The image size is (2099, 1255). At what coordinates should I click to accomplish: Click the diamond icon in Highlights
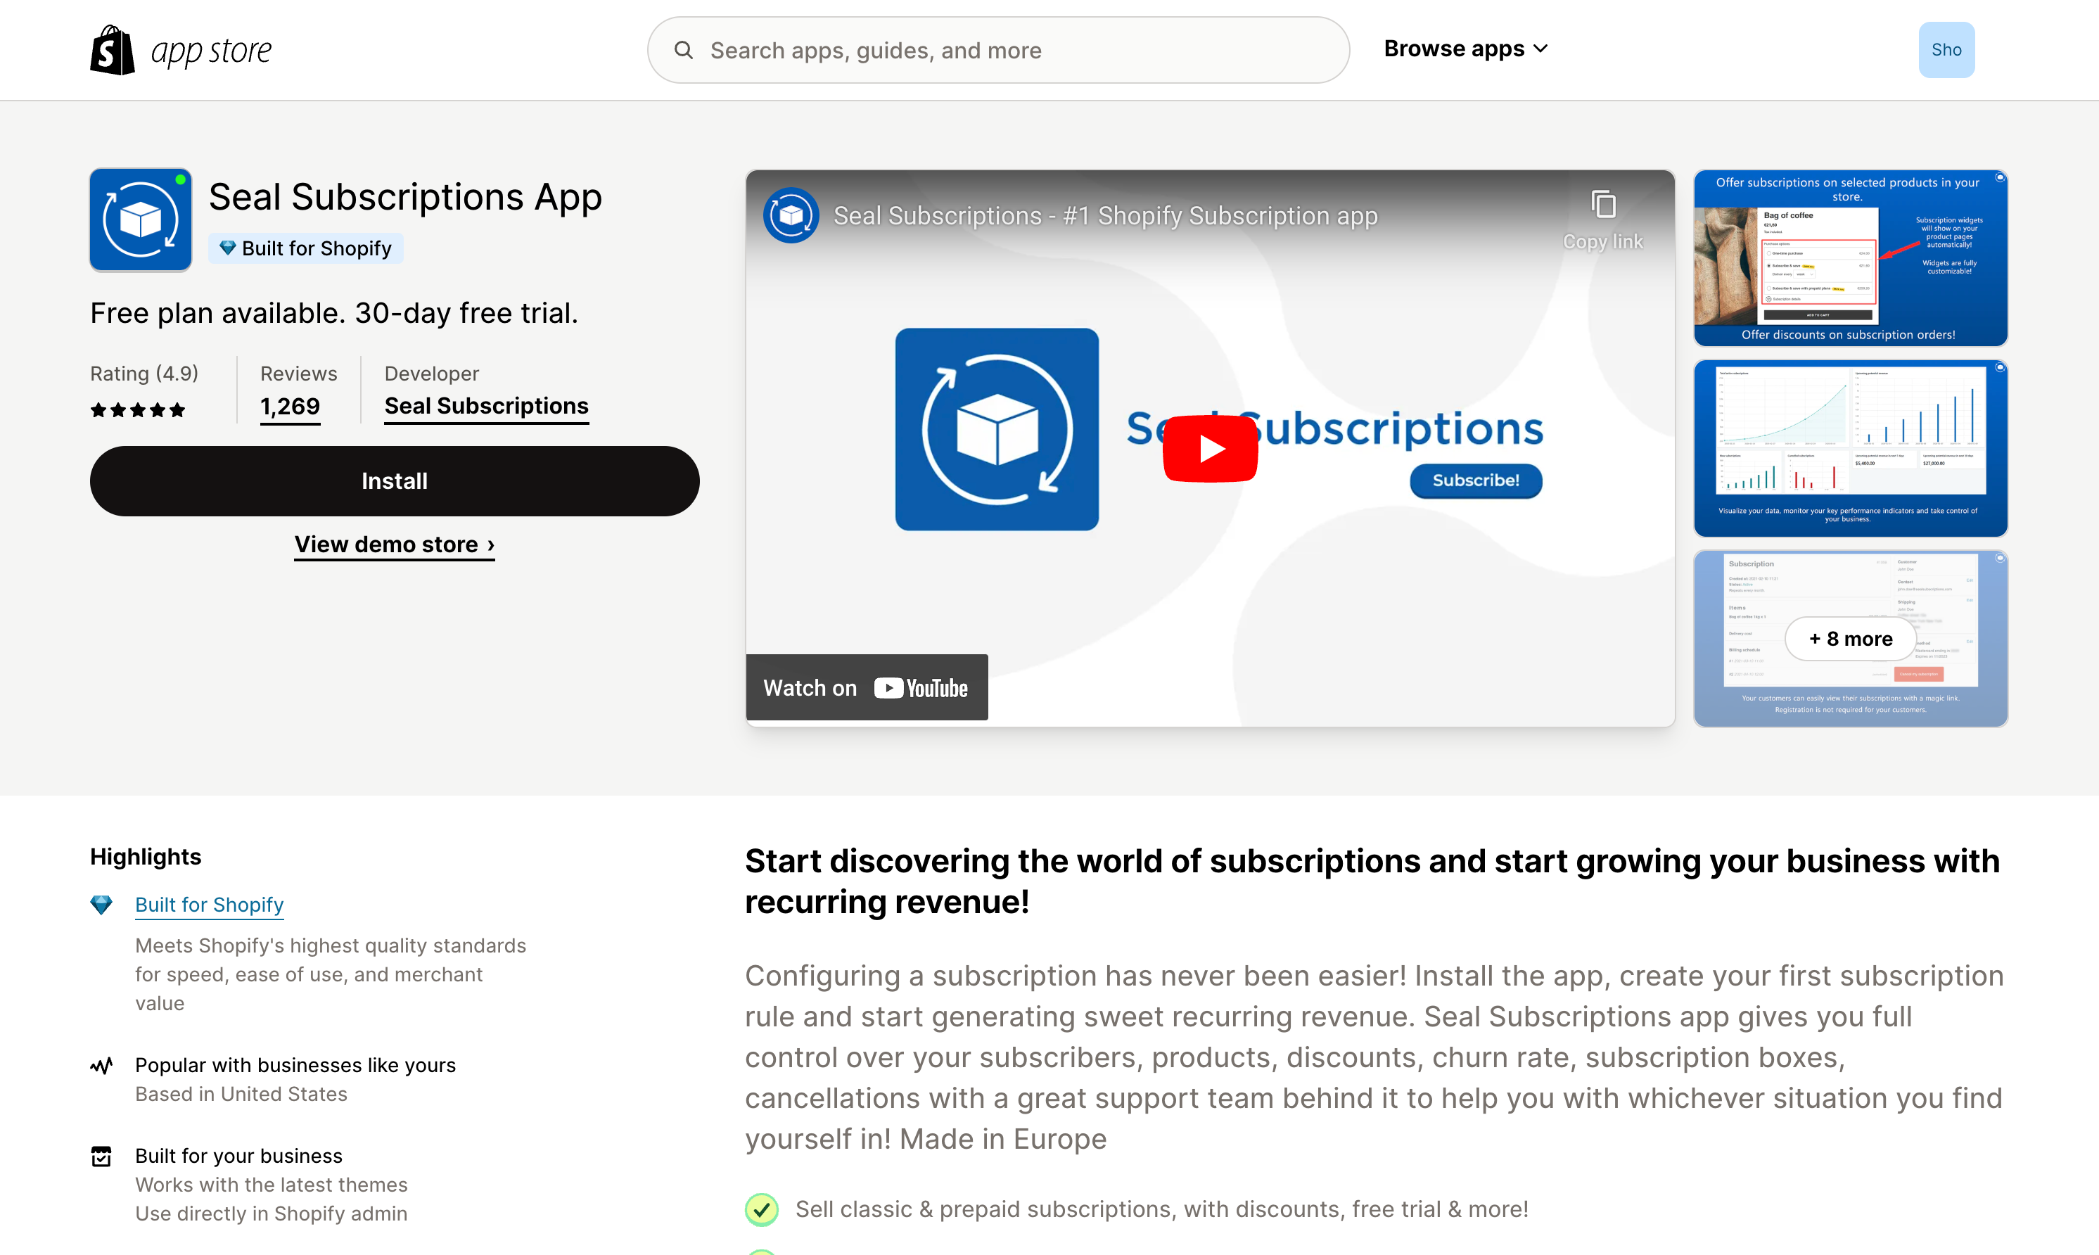(x=101, y=905)
